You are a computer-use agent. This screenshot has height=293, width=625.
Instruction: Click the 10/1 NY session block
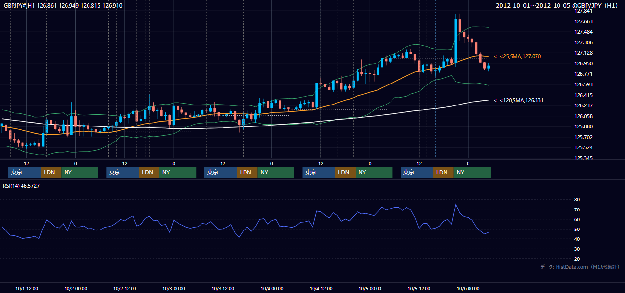coord(80,172)
